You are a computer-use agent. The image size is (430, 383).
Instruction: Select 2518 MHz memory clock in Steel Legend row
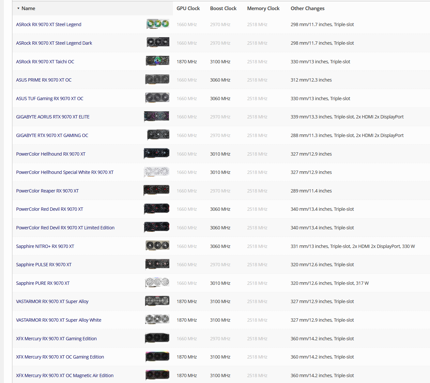click(257, 24)
